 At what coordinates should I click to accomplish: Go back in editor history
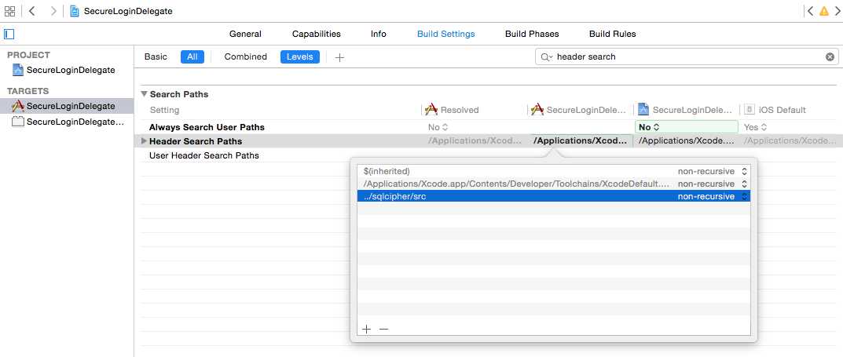[x=31, y=11]
